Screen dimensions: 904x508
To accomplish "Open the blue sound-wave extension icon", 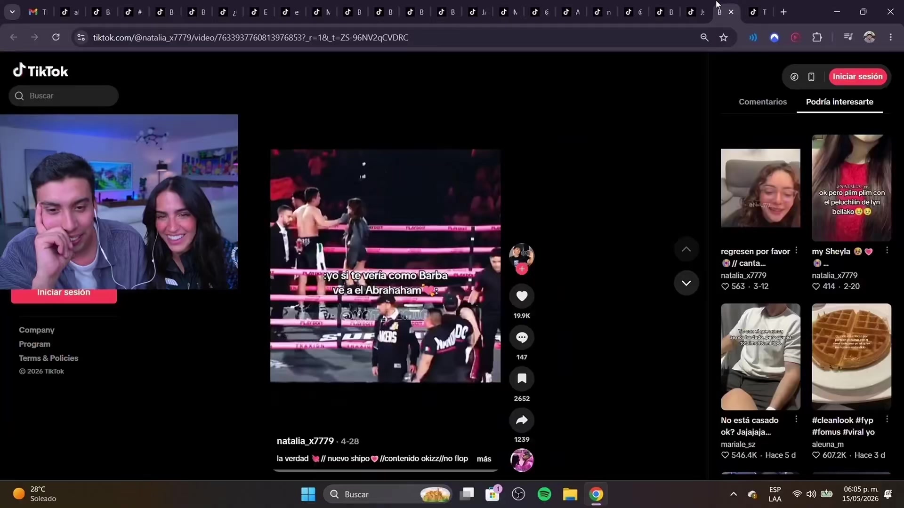I will coord(753,37).
